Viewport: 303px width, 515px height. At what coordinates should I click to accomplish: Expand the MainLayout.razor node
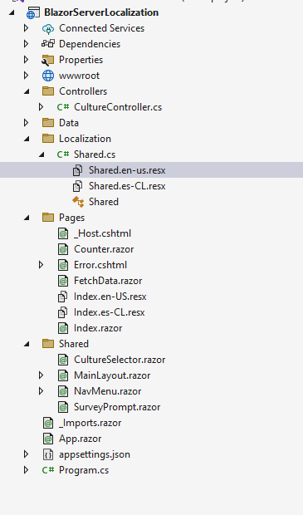click(x=41, y=375)
